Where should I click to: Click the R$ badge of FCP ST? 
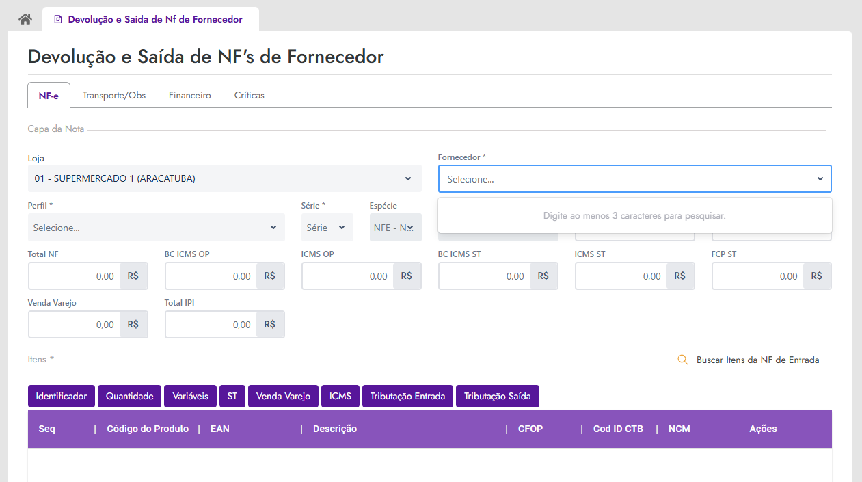(x=817, y=276)
